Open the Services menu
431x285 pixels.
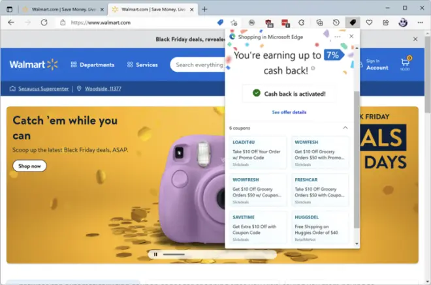click(142, 65)
